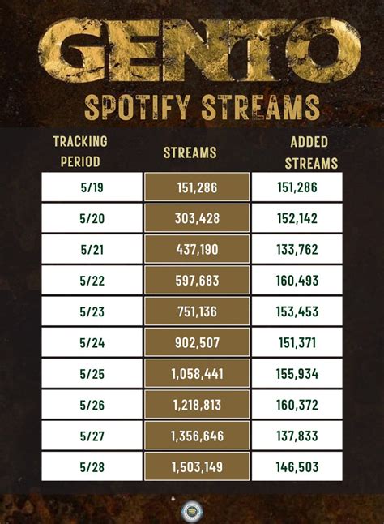Select the 133,762 added streams cell
The image size is (384, 524).
click(x=297, y=249)
